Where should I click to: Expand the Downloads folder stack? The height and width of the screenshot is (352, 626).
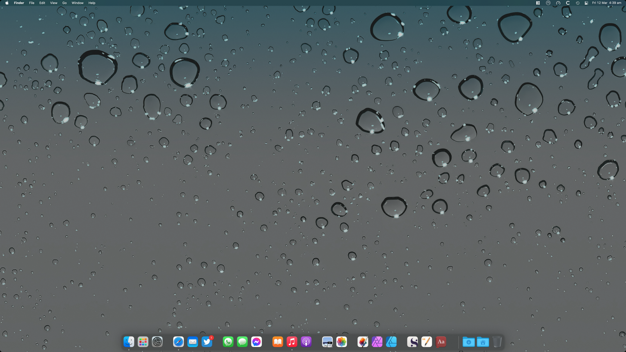469,342
